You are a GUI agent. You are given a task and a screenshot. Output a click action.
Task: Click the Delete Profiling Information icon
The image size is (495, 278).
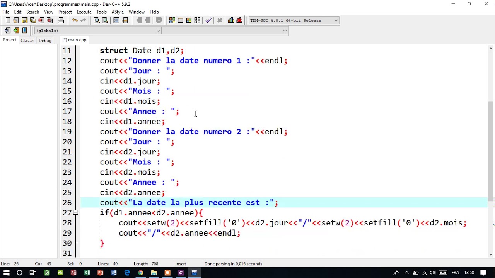(x=239, y=20)
